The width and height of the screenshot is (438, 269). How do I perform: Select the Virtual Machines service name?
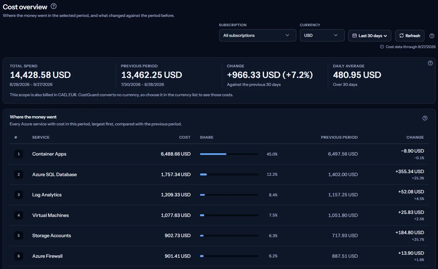click(x=50, y=215)
